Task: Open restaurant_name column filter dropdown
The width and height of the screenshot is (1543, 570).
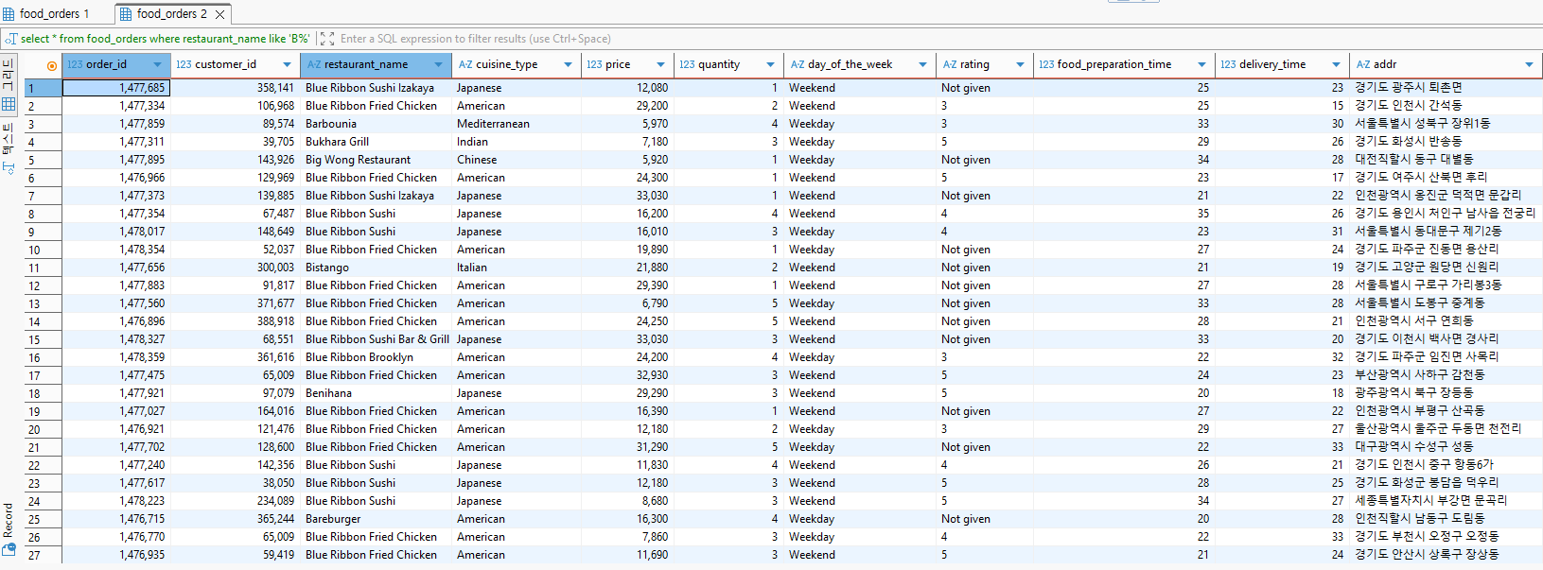Action: point(439,64)
